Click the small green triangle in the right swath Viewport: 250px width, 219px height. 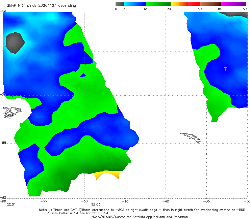click(x=225, y=69)
